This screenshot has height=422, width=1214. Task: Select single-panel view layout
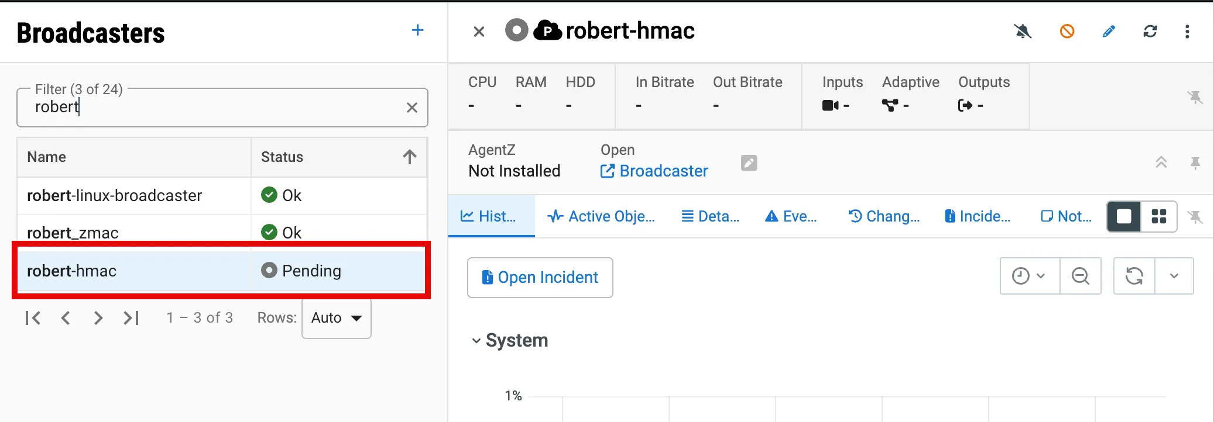1124,217
